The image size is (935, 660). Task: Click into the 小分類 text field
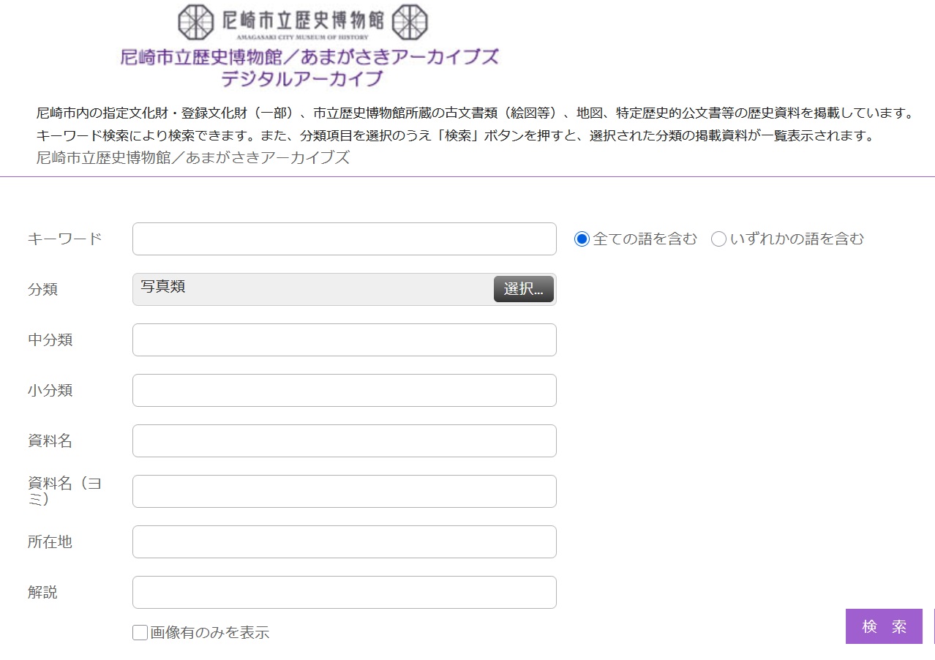click(344, 391)
